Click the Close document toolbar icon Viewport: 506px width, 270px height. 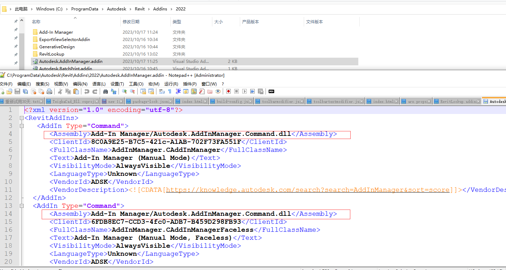point(33,91)
